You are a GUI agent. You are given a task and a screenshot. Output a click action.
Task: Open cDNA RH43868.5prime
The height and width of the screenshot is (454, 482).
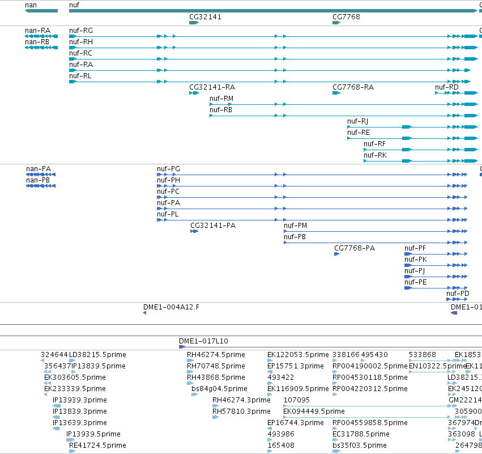[x=216, y=377]
